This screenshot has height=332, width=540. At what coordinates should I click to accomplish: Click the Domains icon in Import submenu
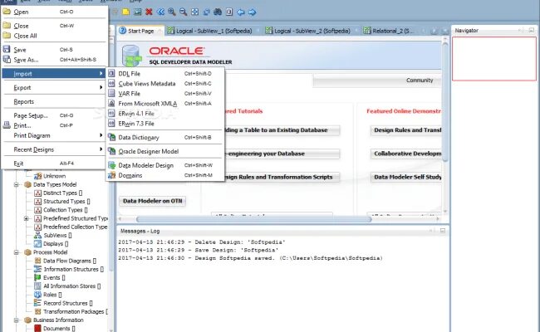(111, 175)
